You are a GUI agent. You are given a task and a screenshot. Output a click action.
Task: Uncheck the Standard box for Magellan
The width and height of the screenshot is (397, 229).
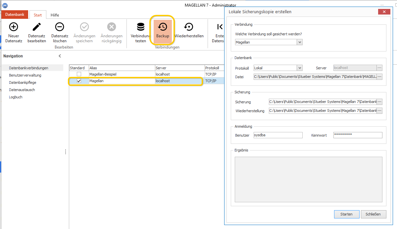(79, 81)
